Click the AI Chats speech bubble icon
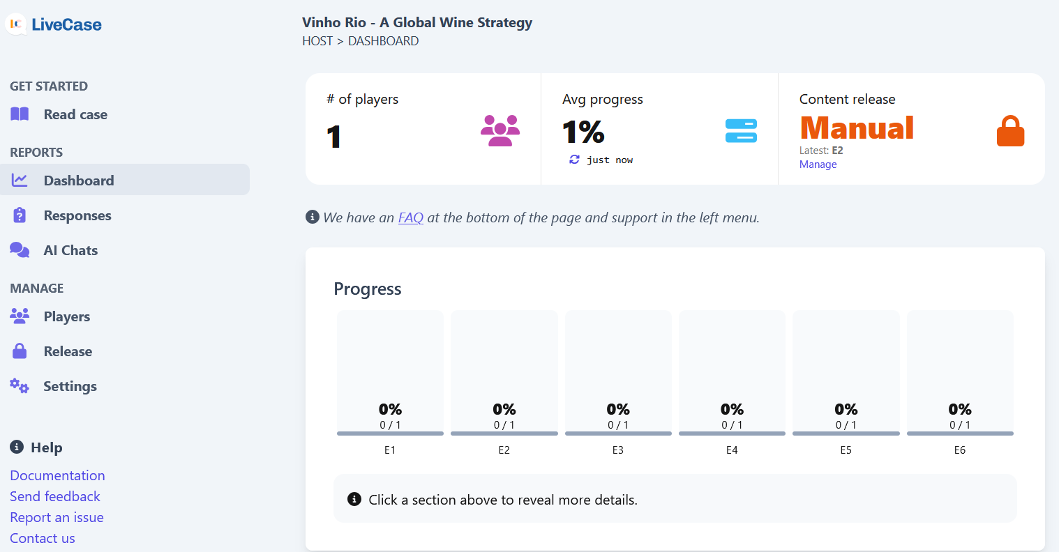Screen dimensions: 1059x552 pos(20,250)
